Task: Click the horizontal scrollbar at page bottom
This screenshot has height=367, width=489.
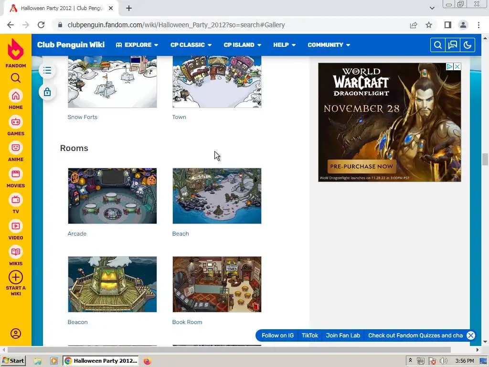Action: tap(229, 350)
